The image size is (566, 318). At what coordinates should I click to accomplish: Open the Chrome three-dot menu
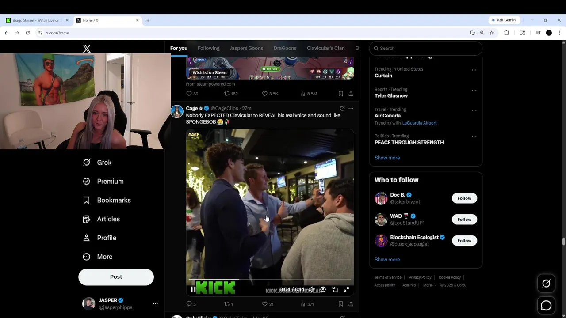point(559,33)
